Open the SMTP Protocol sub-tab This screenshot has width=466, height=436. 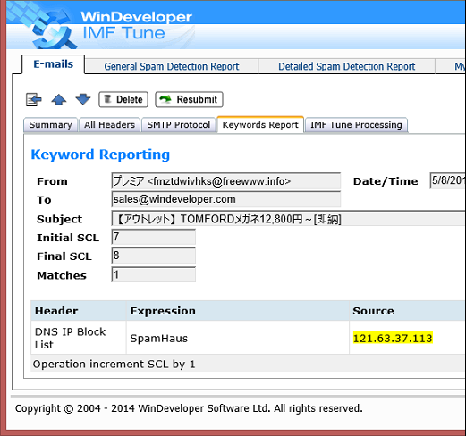click(x=179, y=125)
